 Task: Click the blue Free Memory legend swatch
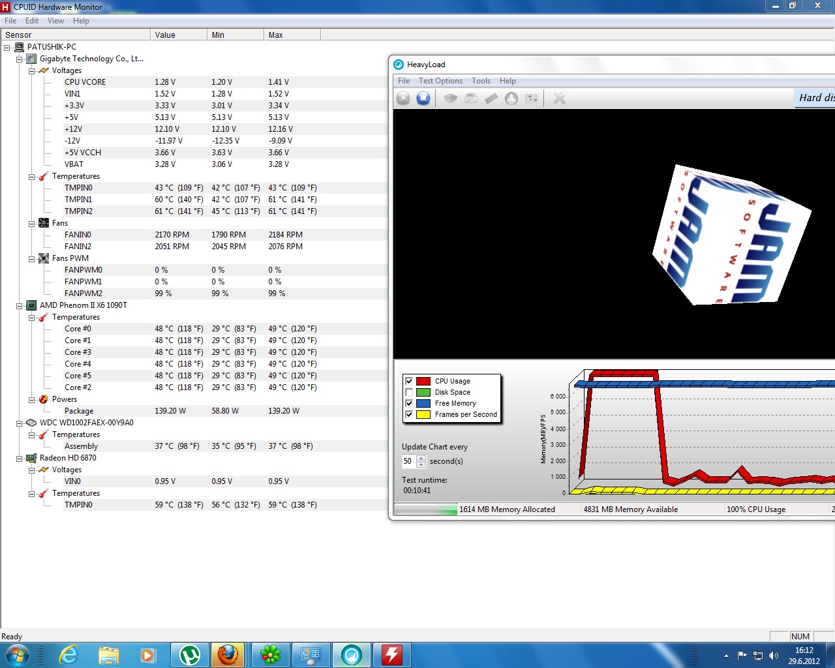click(x=423, y=403)
